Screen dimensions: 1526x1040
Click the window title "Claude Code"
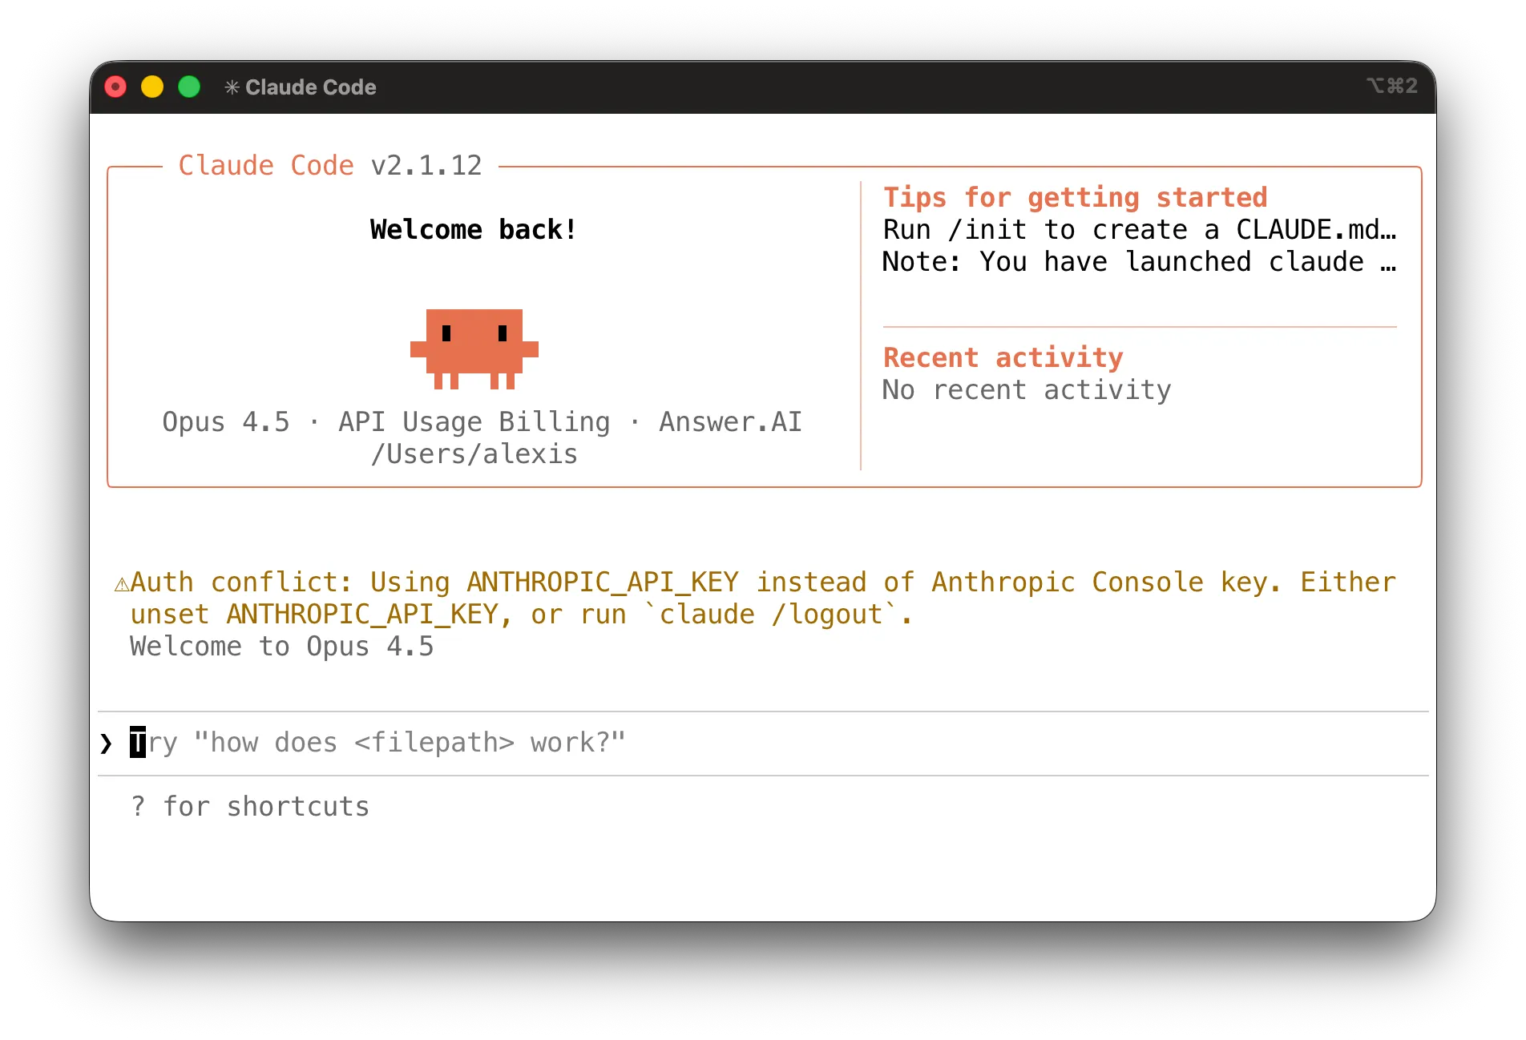[311, 87]
